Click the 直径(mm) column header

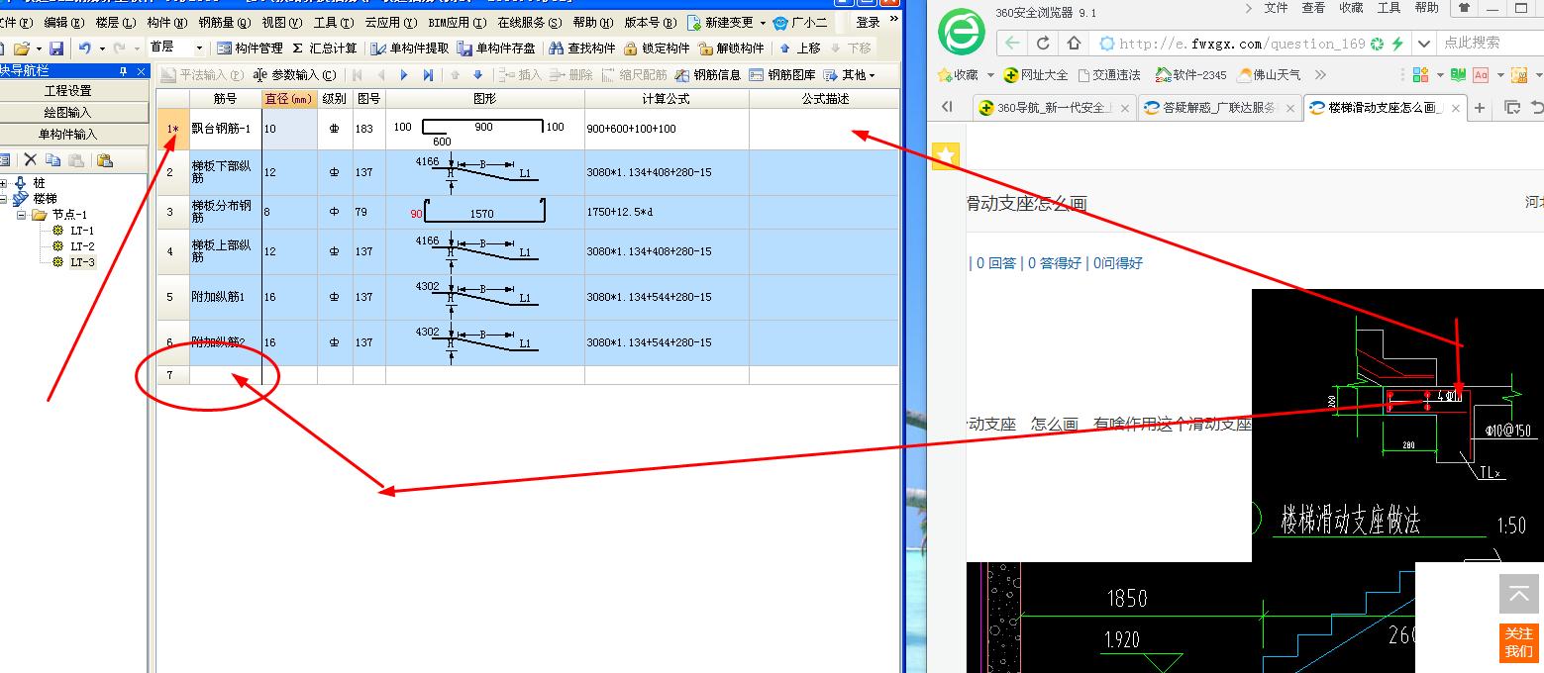(x=289, y=99)
